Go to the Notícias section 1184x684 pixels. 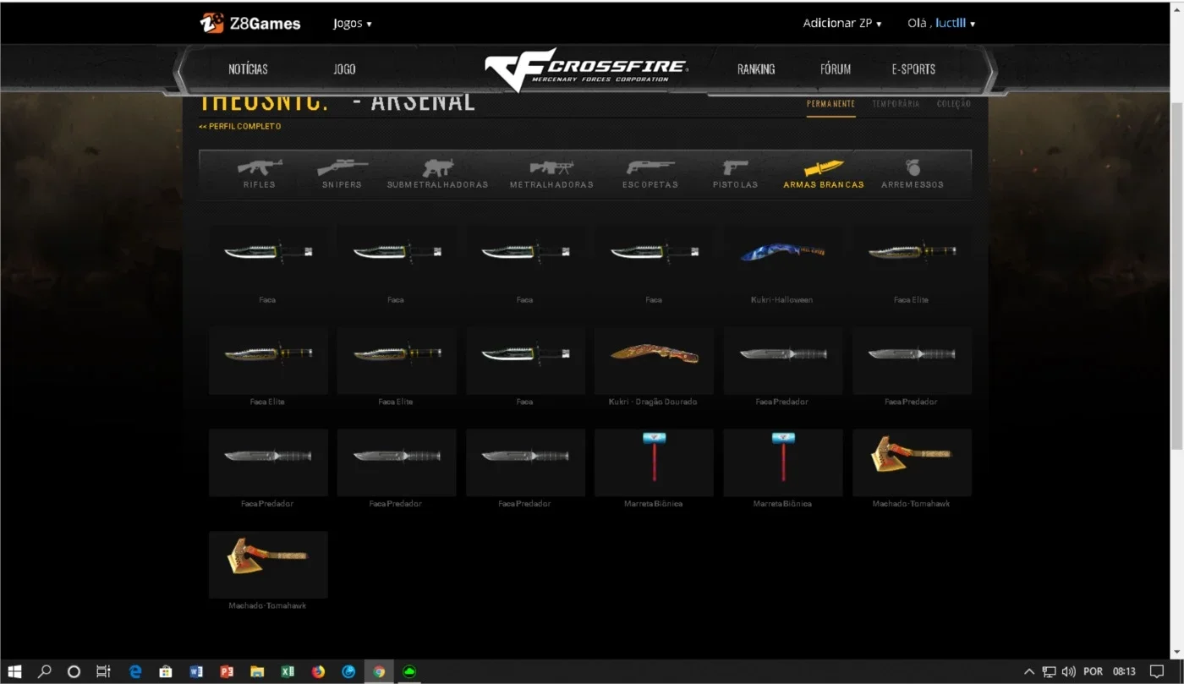[x=248, y=69]
